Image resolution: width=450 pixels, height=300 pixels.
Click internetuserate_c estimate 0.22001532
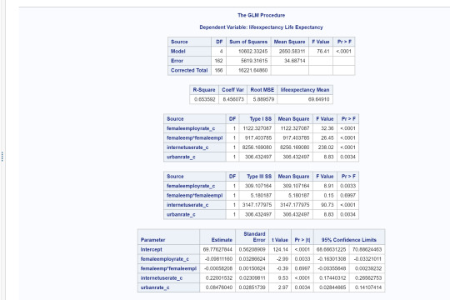coord(219,277)
